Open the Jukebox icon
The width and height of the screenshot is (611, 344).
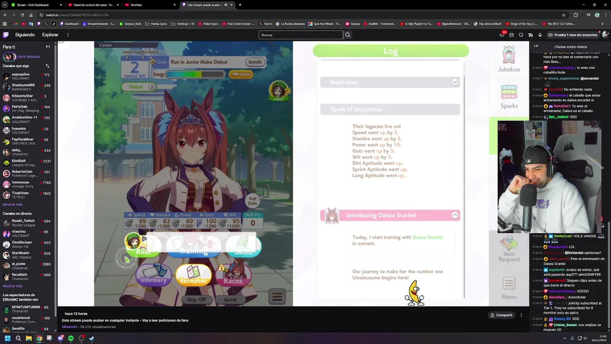point(509,59)
